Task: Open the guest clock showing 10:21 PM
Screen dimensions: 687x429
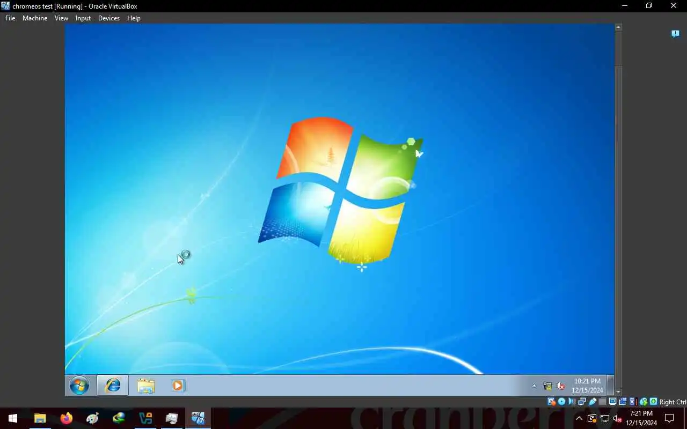Action: [587, 386]
